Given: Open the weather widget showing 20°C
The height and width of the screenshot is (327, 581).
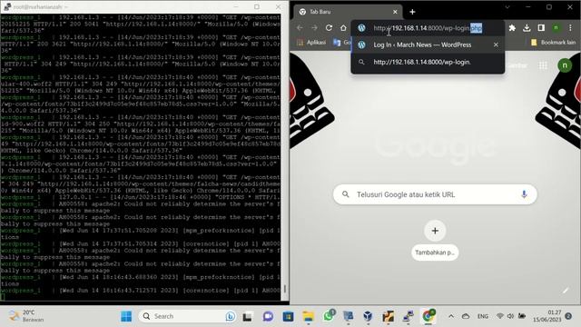Looking at the screenshot, I should click(x=26, y=316).
